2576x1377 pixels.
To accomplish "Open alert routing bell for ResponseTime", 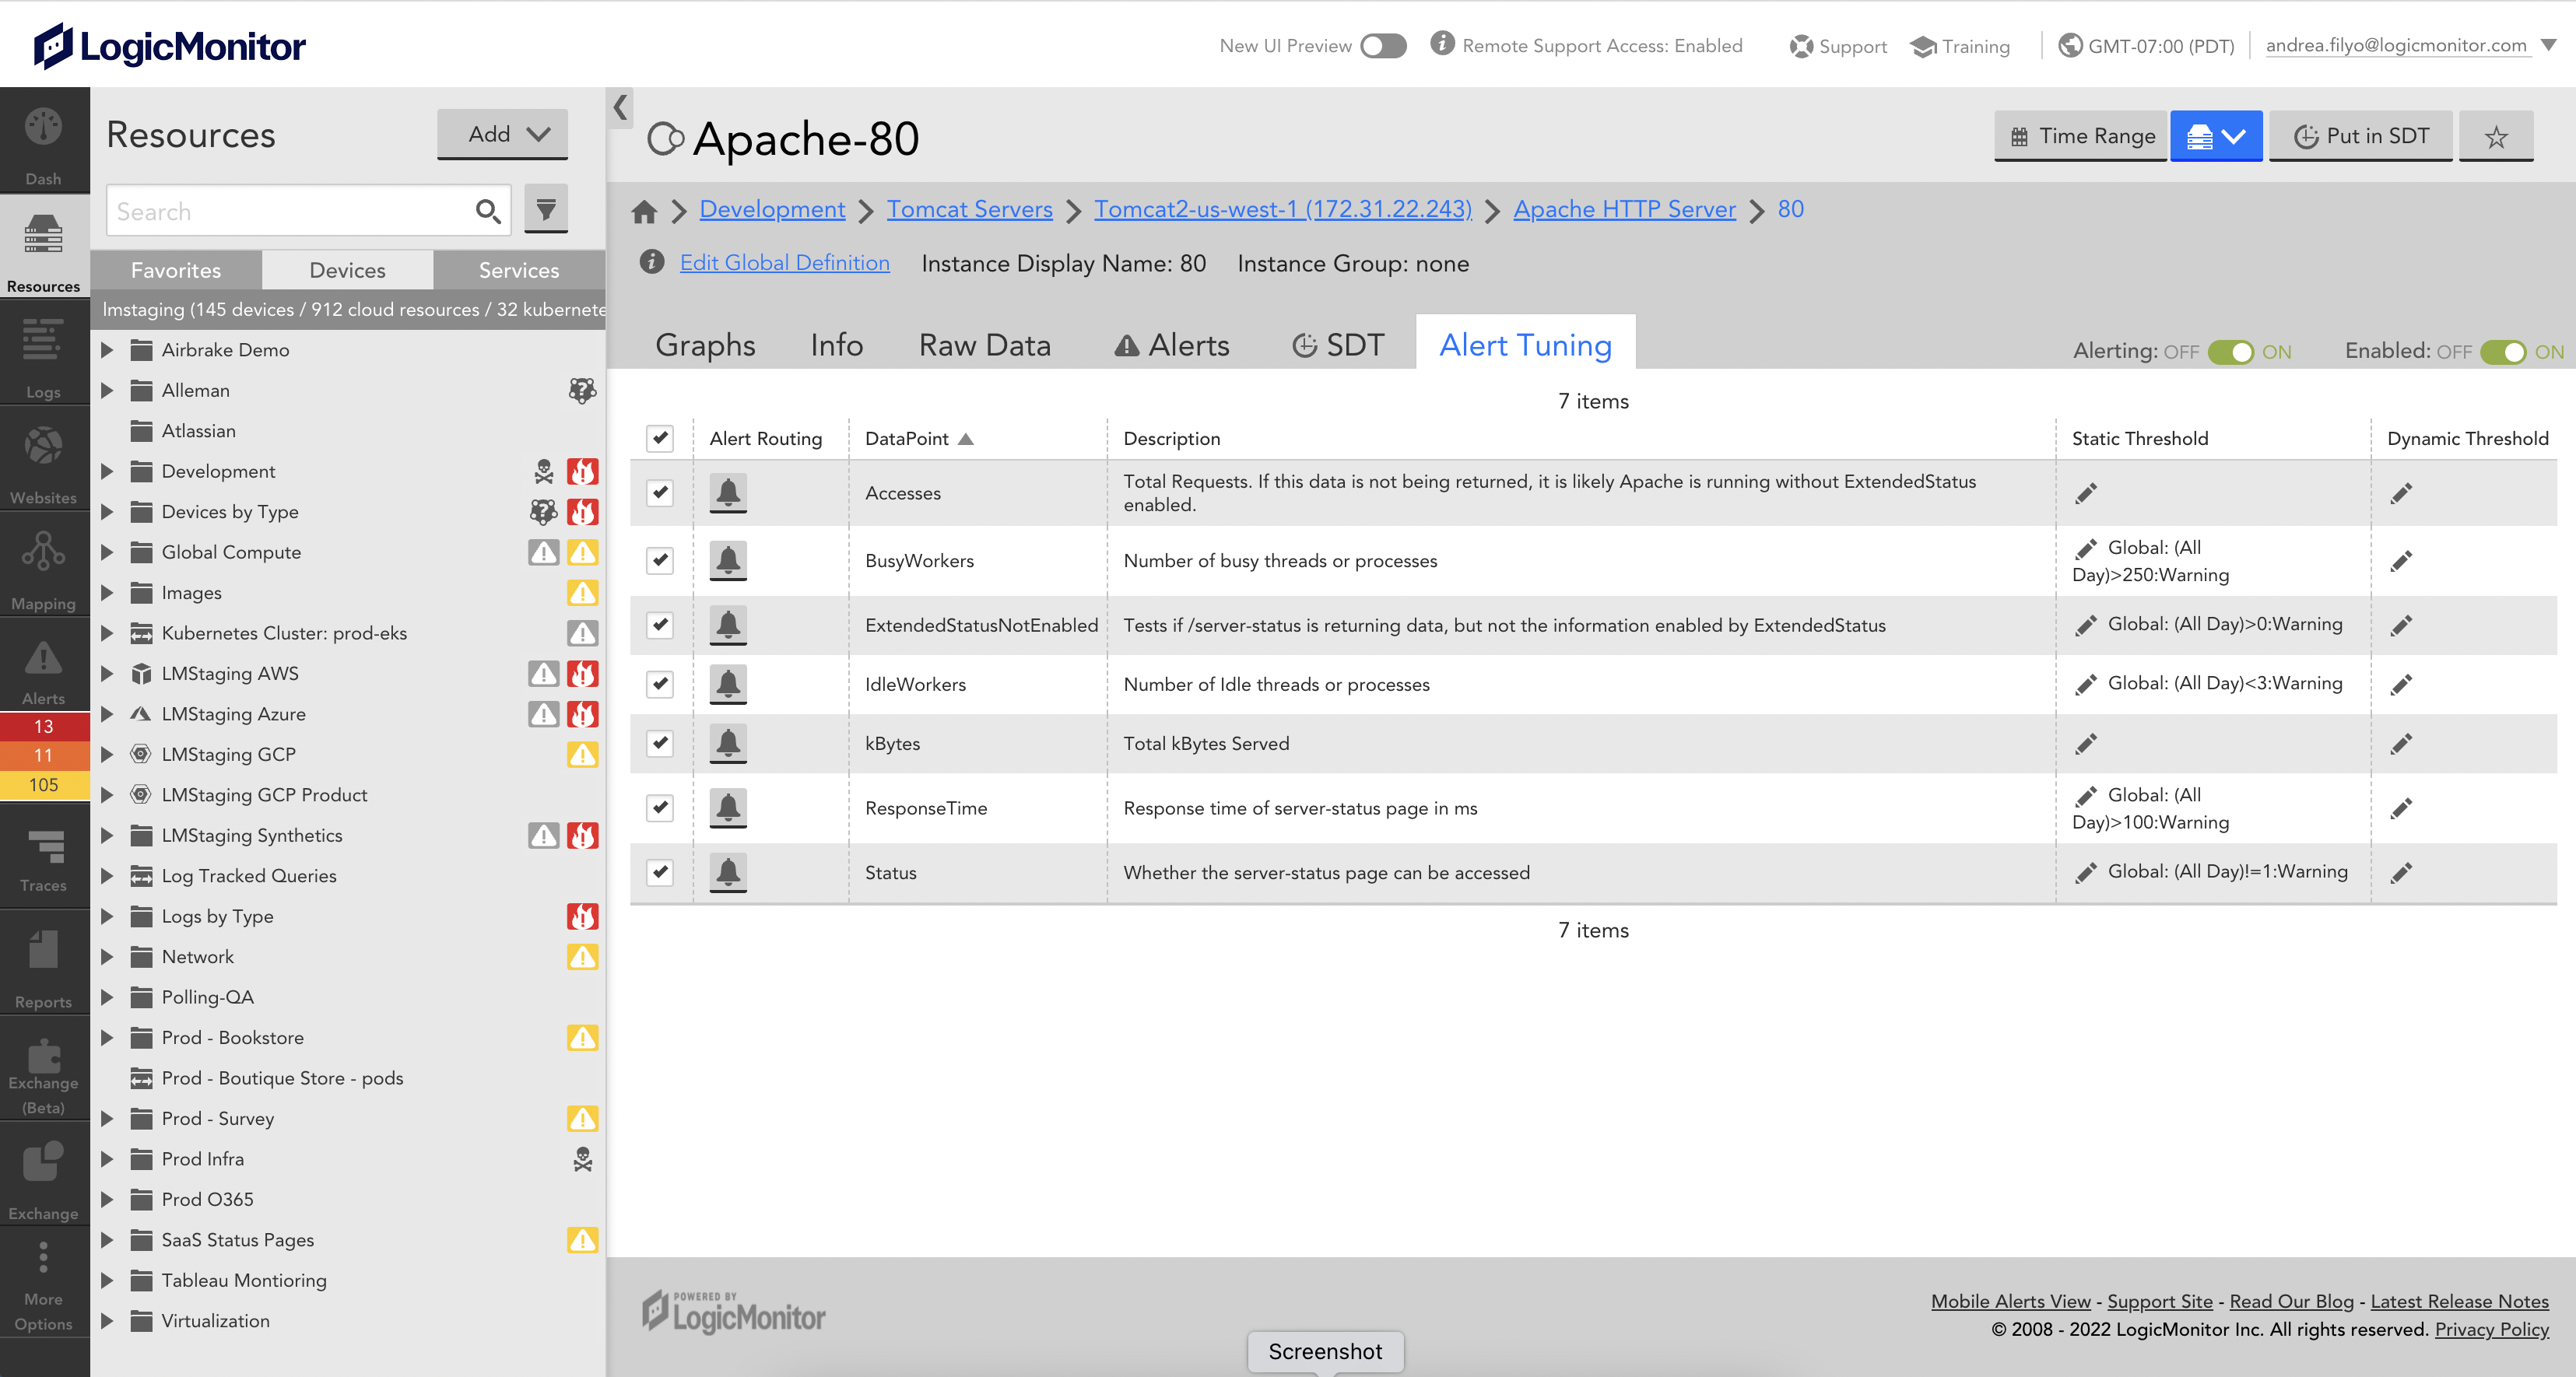I will (728, 808).
